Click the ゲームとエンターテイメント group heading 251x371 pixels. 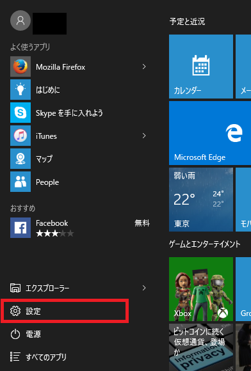pos(205,244)
